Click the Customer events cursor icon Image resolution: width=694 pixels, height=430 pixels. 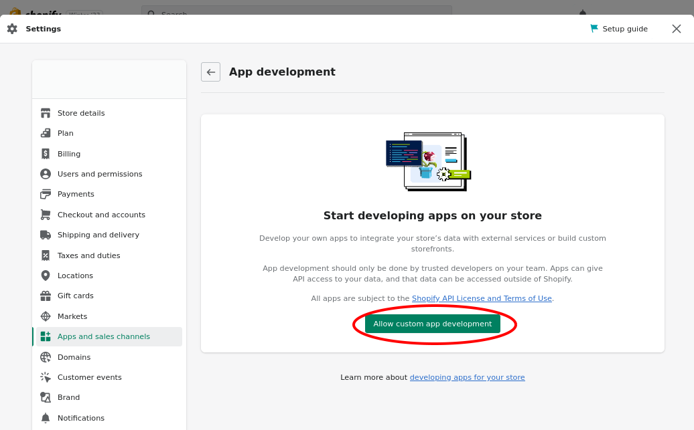(46, 377)
